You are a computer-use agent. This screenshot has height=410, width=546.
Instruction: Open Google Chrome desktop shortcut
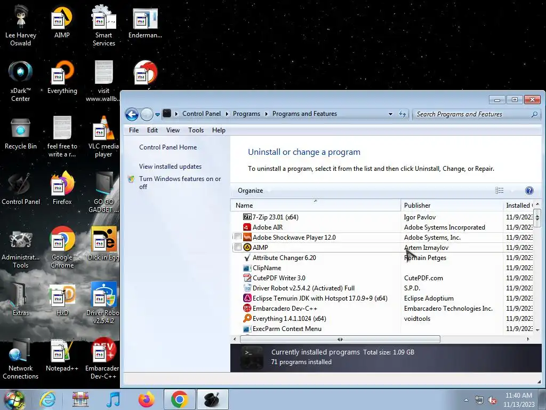62,248
